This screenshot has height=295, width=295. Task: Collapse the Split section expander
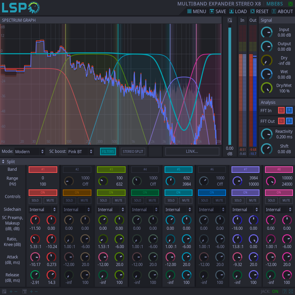[x=3, y=161]
